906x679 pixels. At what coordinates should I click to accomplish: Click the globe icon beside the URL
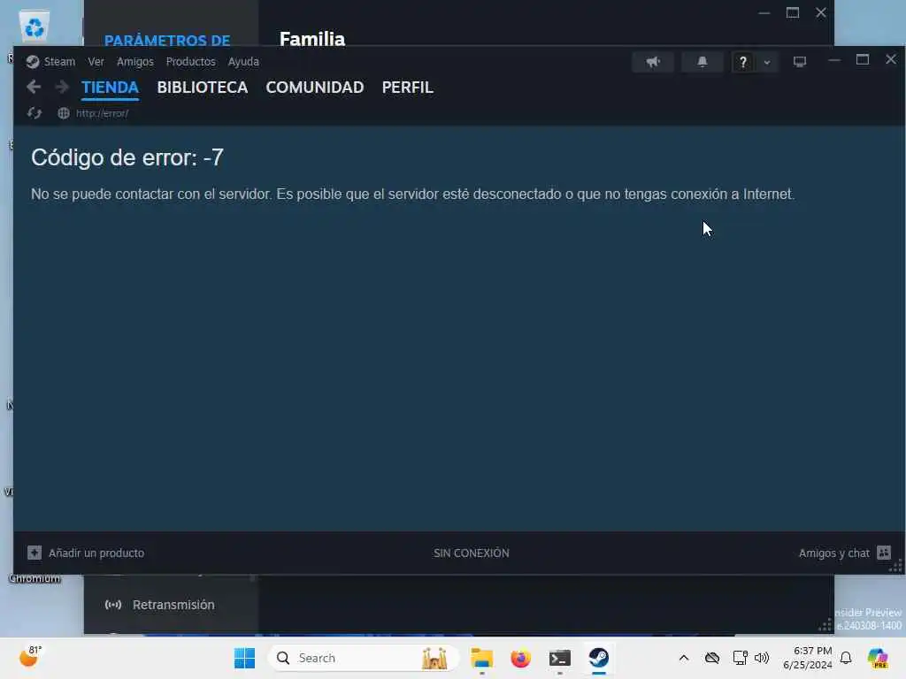pos(64,113)
